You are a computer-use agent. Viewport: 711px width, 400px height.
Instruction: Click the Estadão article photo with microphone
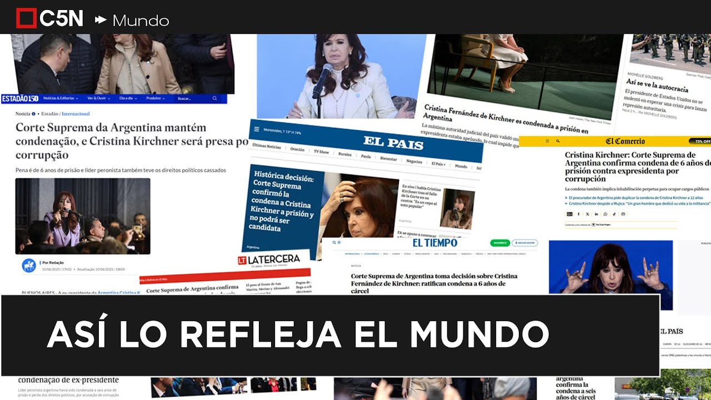83,216
